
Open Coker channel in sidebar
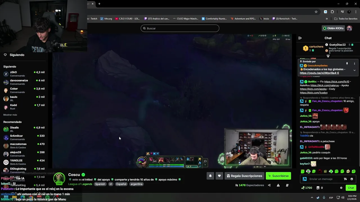pos(24,90)
